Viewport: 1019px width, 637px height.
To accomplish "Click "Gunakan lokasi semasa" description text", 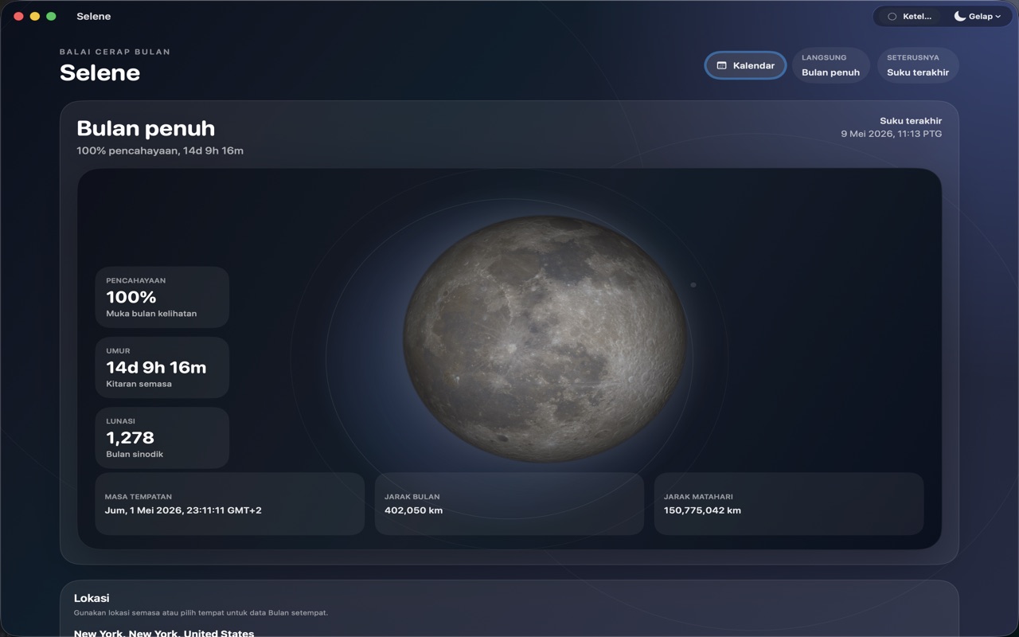I will [x=201, y=613].
